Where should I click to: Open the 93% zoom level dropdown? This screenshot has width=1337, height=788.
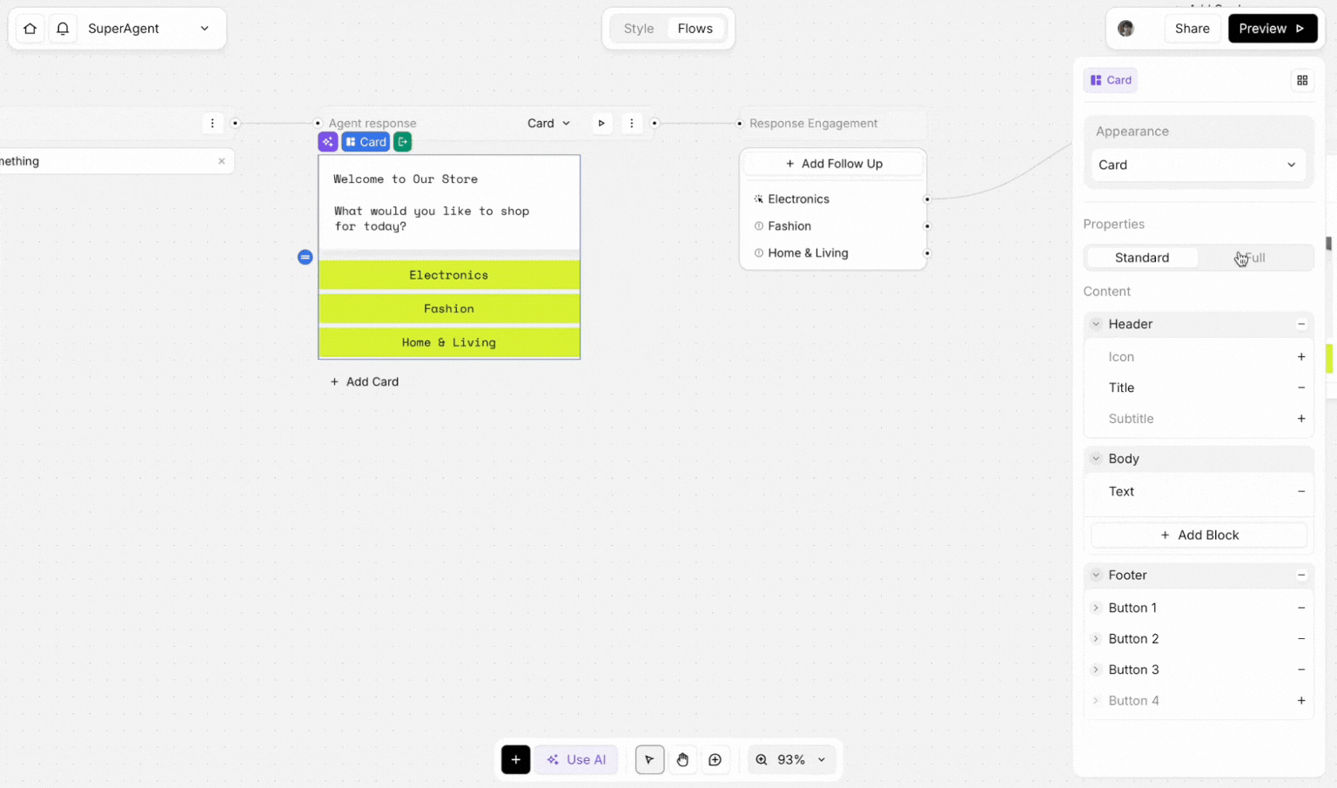[791, 759]
